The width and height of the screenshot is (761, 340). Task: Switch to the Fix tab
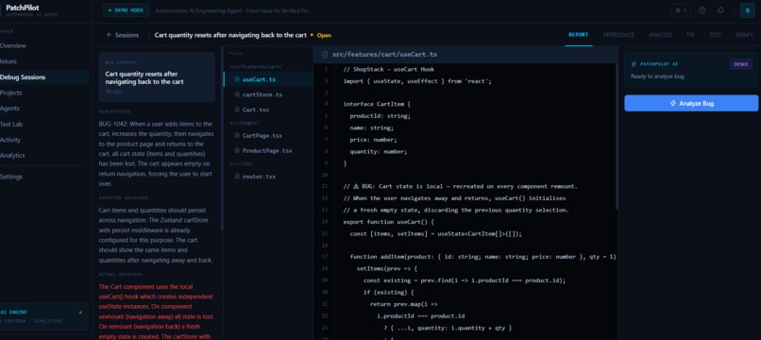690,35
